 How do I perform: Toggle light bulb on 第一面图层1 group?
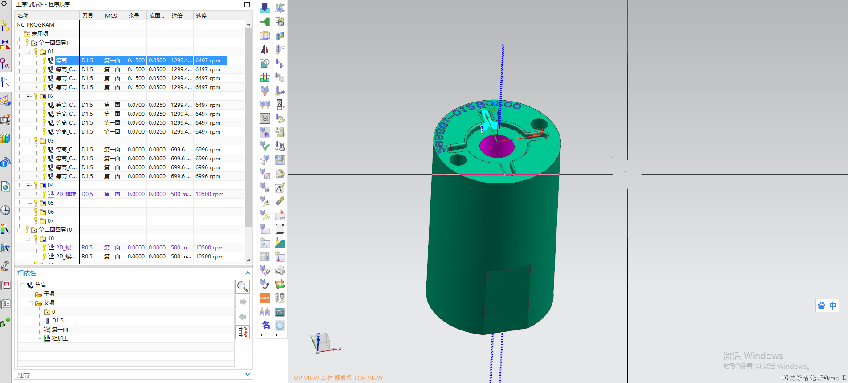point(27,42)
